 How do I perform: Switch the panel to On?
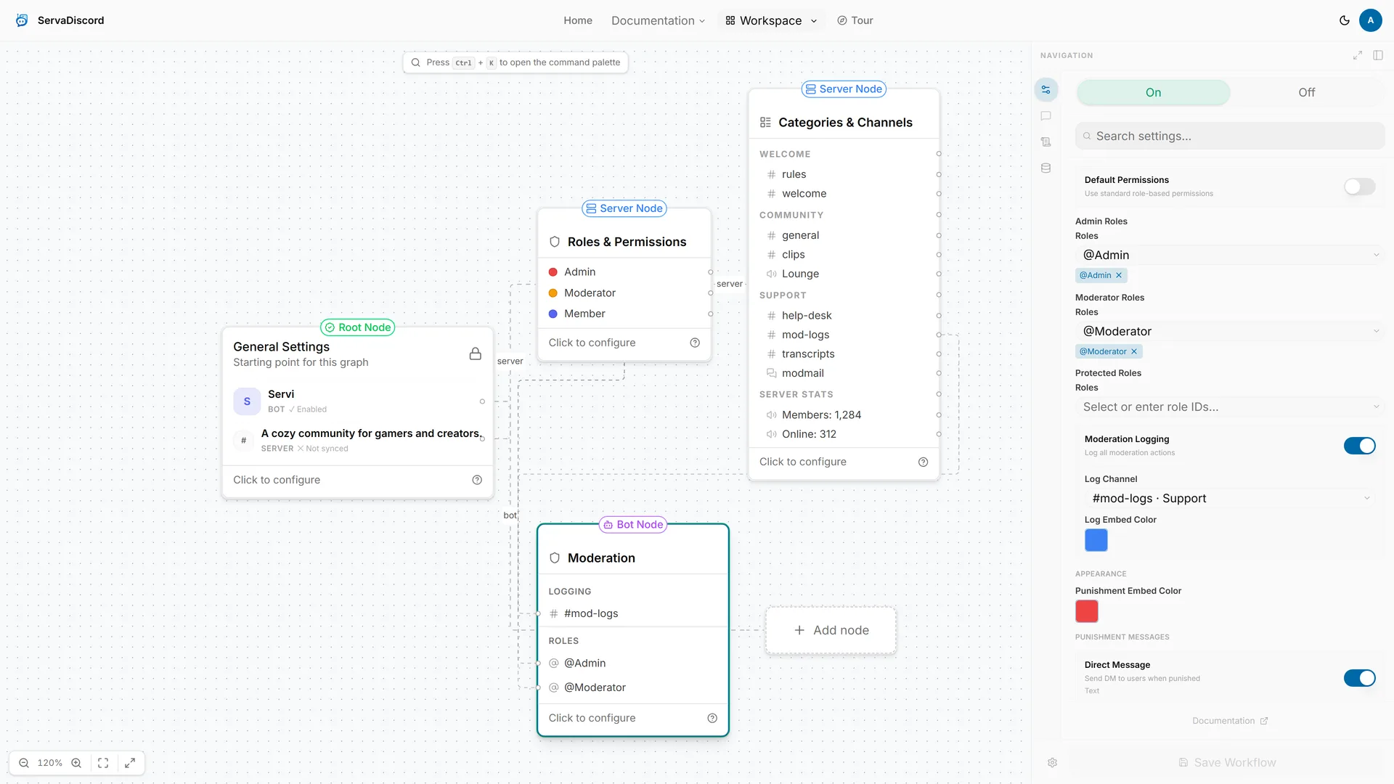click(x=1153, y=92)
